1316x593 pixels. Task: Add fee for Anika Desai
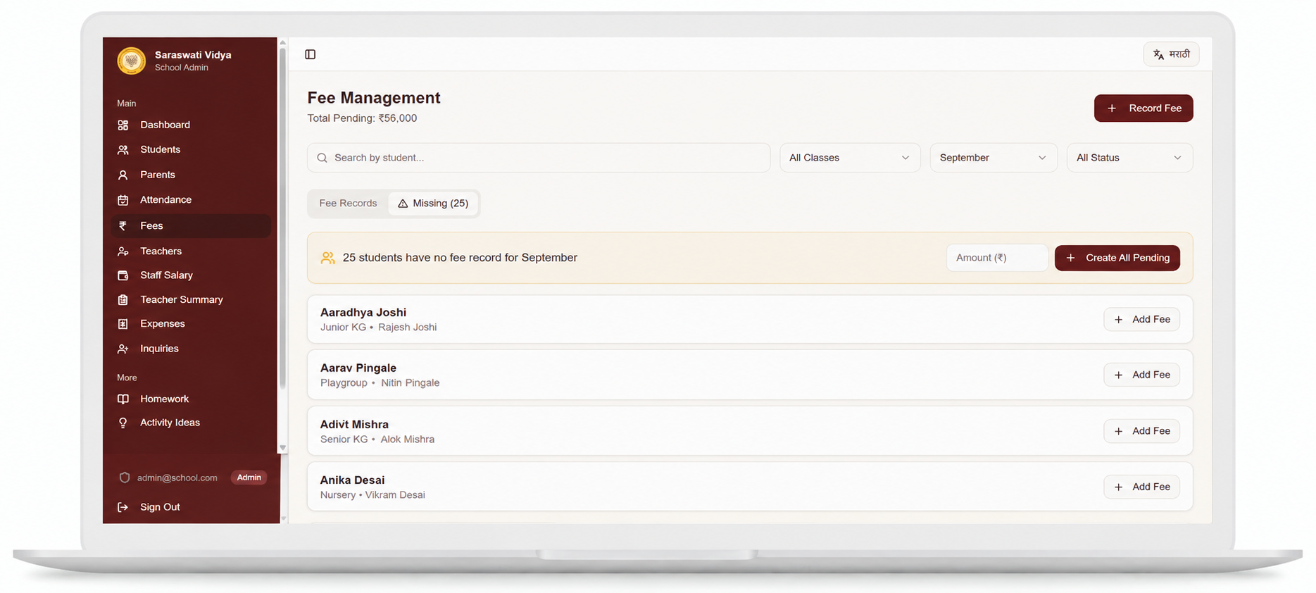[1141, 487]
